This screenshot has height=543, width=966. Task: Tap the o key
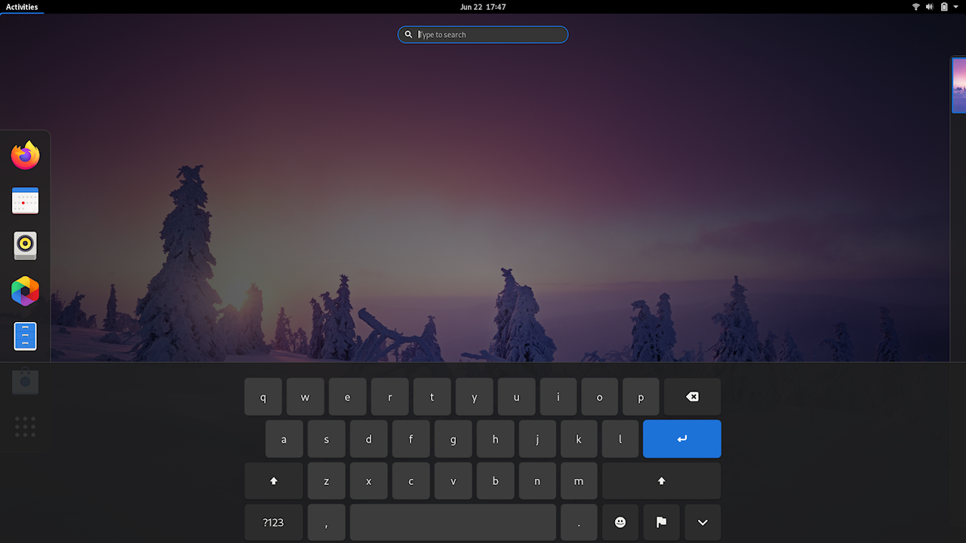tap(599, 397)
